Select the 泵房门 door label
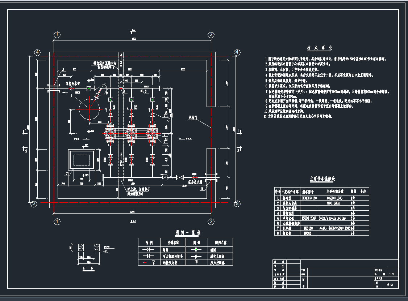408x301 pixels. (193, 117)
